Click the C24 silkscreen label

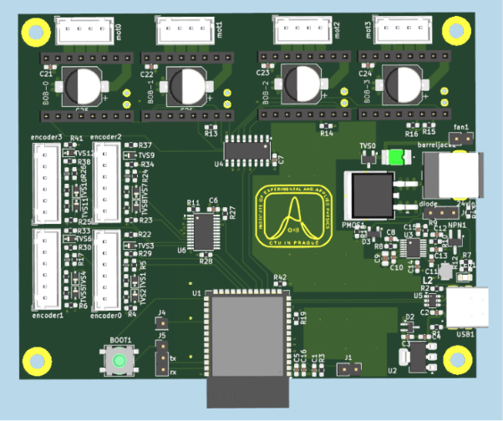point(365,74)
